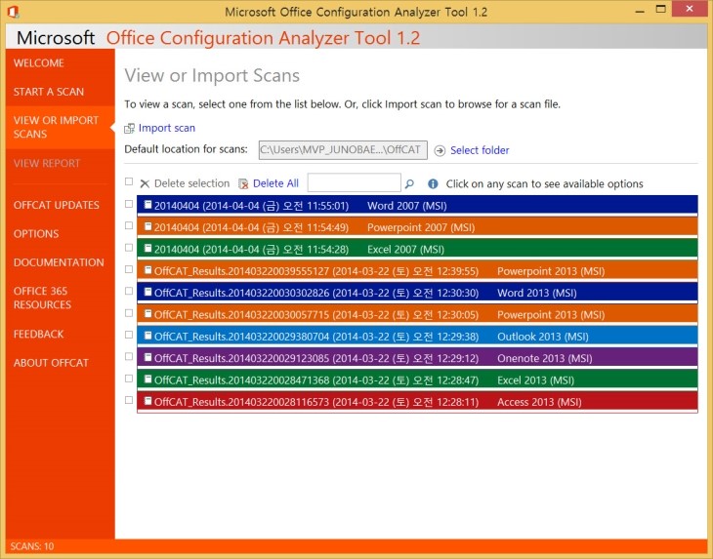Click document icon on Excel 2013 row
This screenshot has width=713, height=559.
click(147, 379)
